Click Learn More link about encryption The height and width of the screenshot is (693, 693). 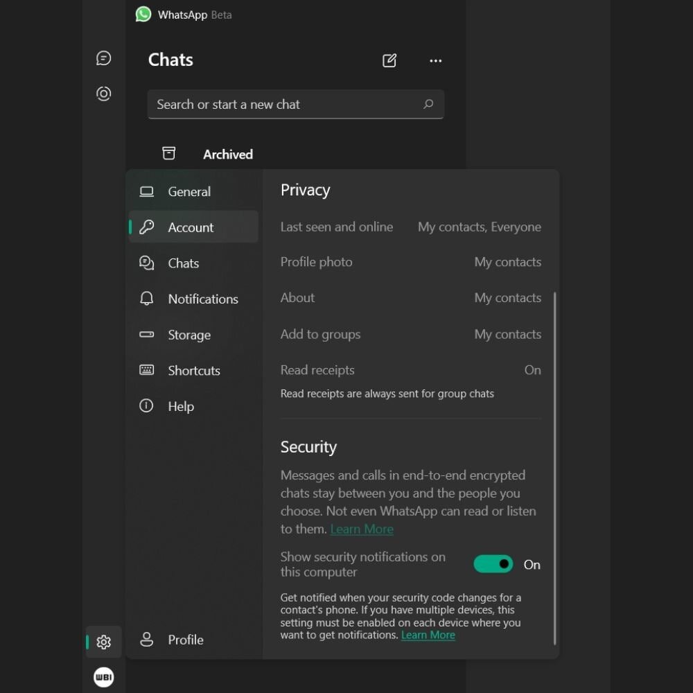[362, 529]
